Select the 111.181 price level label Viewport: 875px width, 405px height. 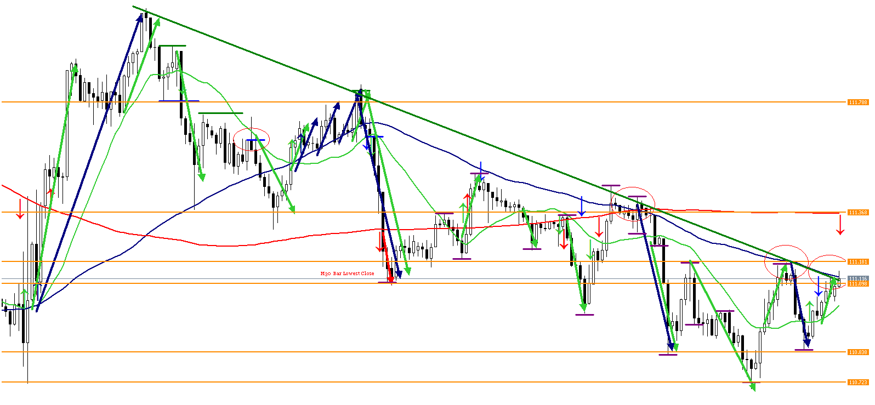(x=858, y=261)
